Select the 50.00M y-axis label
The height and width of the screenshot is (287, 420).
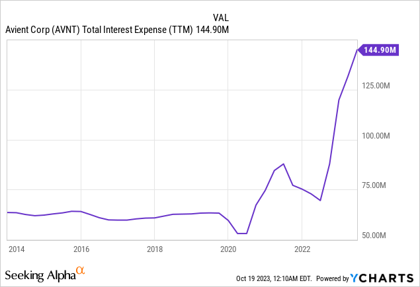pyautogui.click(x=382, y=236)
